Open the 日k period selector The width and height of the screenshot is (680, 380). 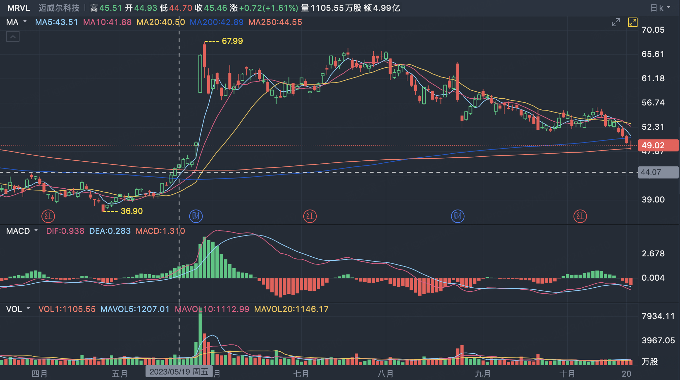pyautogui.click(x=660, y=8)
